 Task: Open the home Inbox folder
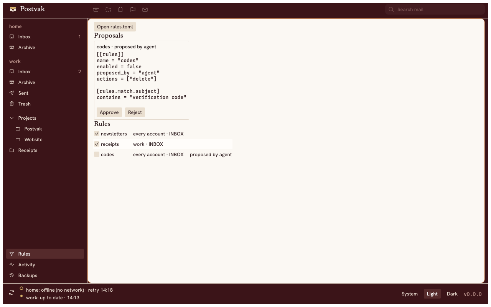click(45, 37)
